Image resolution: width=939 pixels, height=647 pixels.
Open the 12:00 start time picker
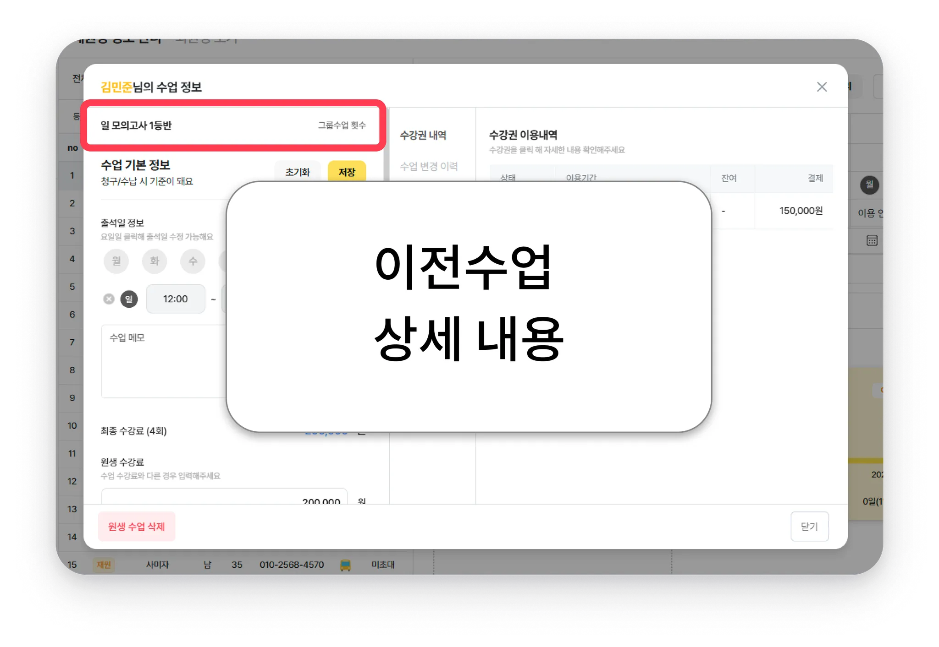tap(176, 299)
